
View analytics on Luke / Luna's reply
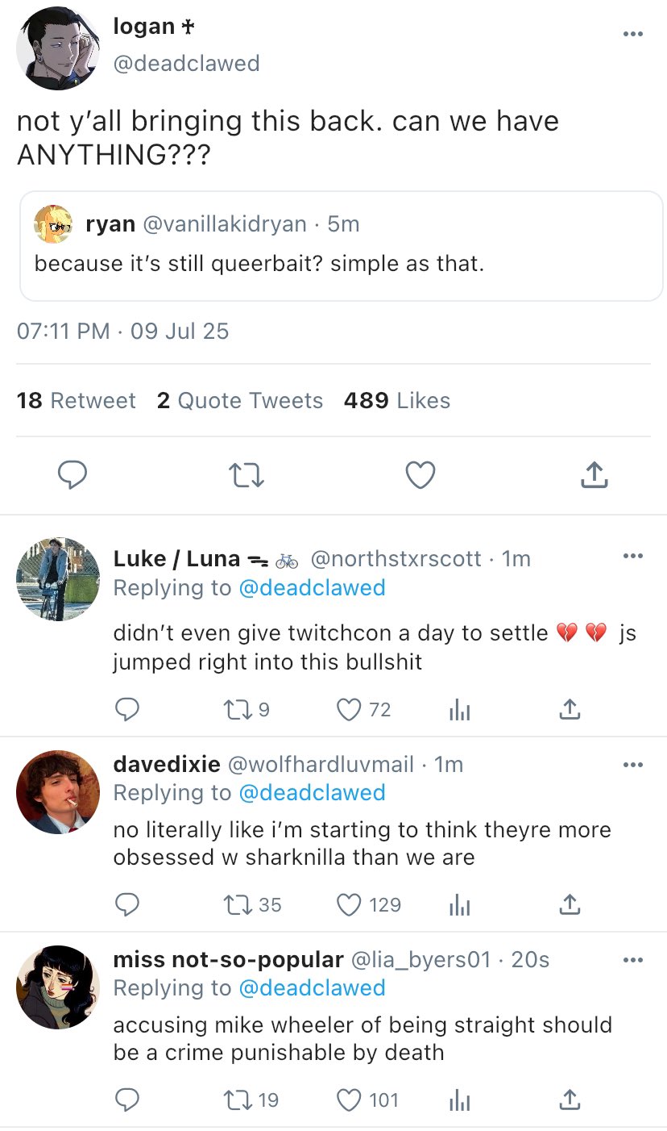pos(458,709)
